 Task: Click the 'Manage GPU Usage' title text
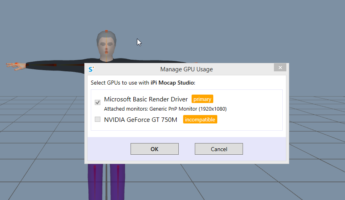click(x=187, y=69)
